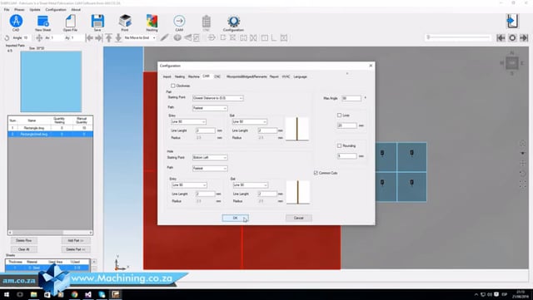This screenshot has width=533, height=300.
Task: Click the CAM arrow icon
Action: pos(179,21)
